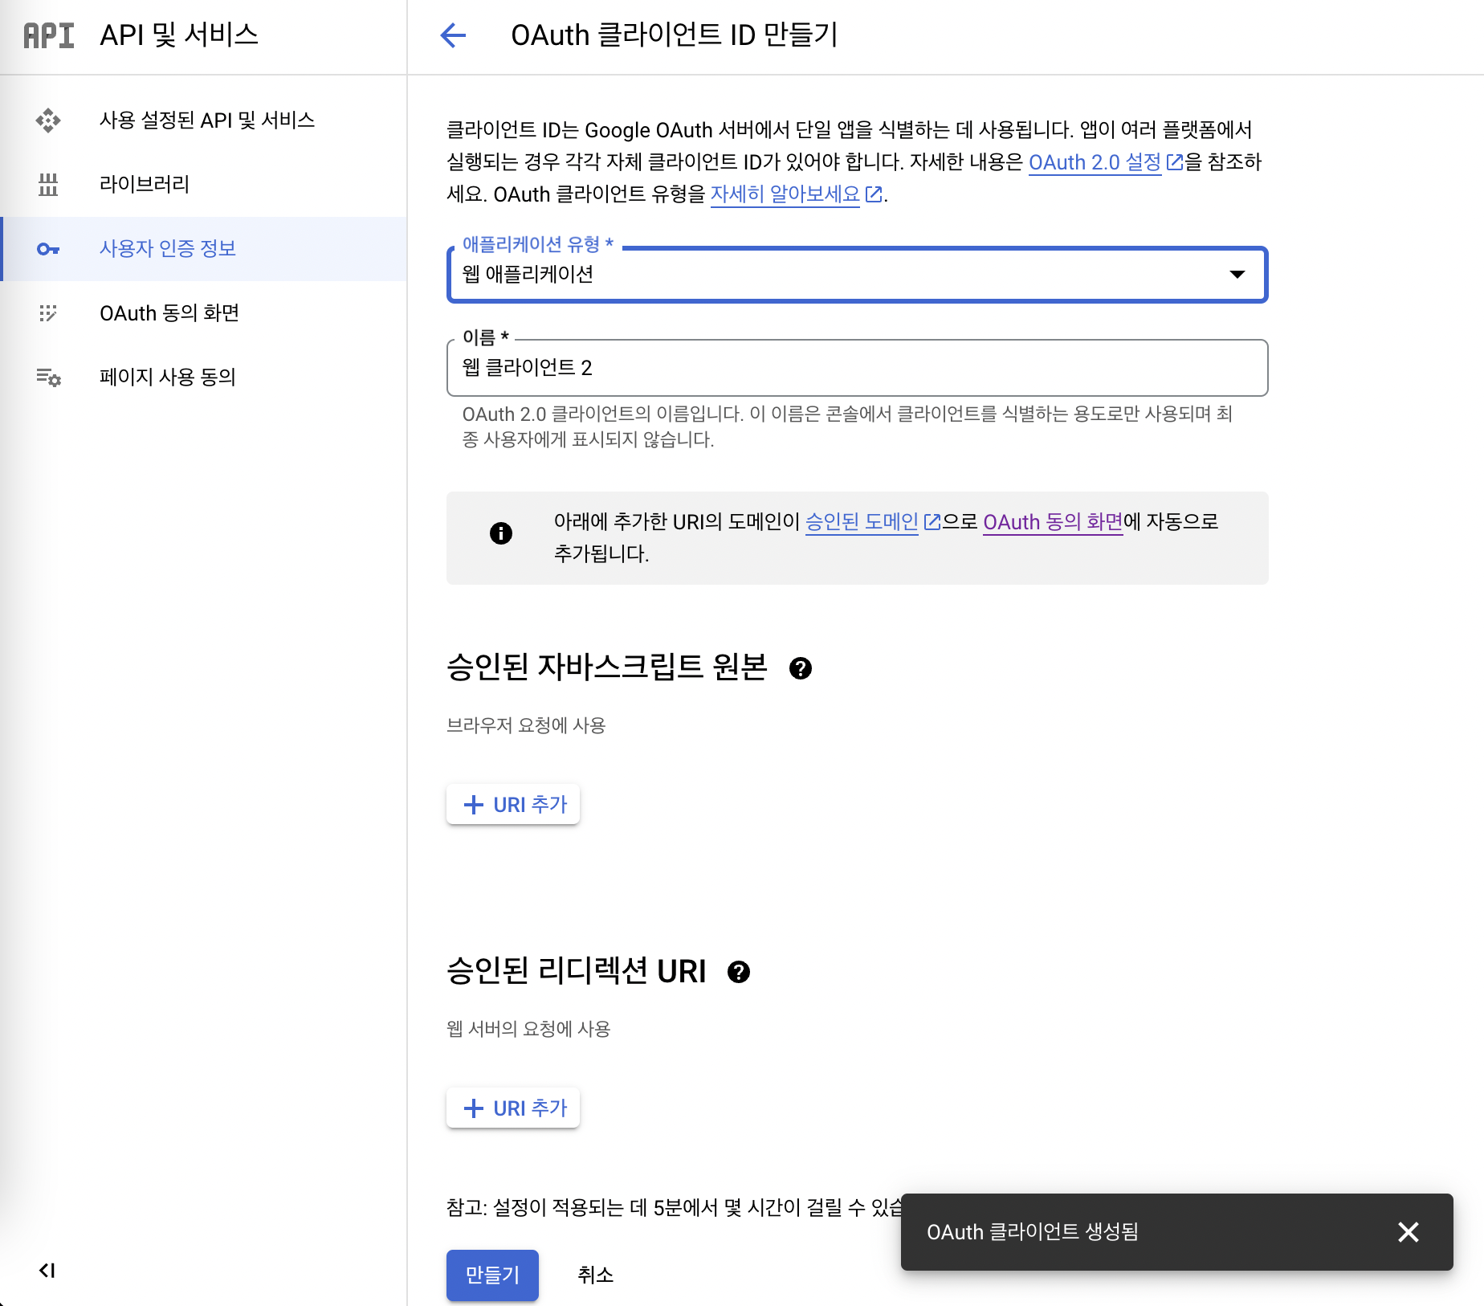Click the 만들기 button
The height and width of the screenshot is (1306, 1484).
click(492, 1275)
